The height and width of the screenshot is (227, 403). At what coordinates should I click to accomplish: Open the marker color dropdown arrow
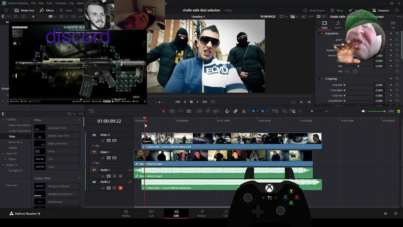pos(267,111)
